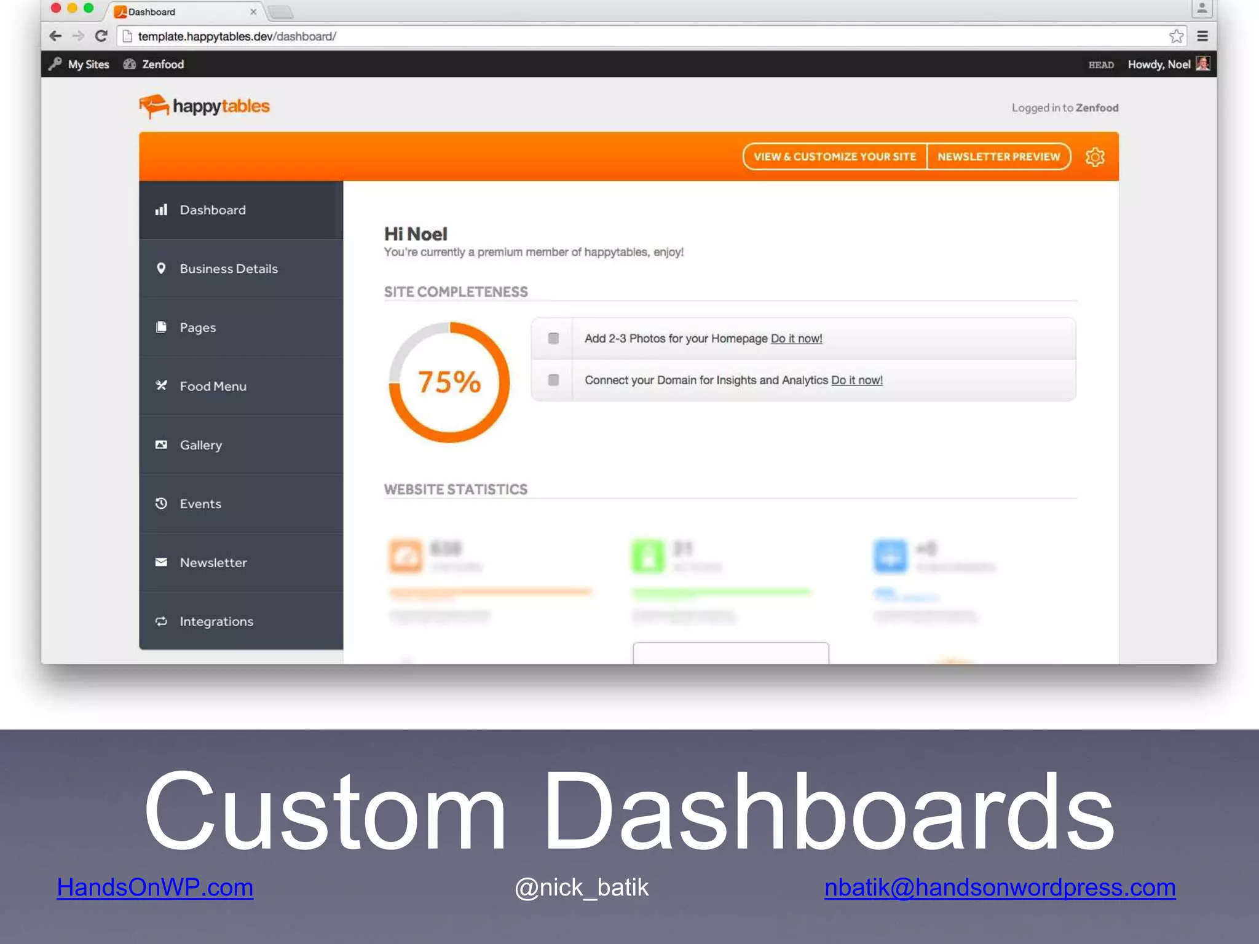Image resolution: width=1259 pixels, height=944 pixels.
Task: Click green statistics tile icon
Action: point(648,556)
